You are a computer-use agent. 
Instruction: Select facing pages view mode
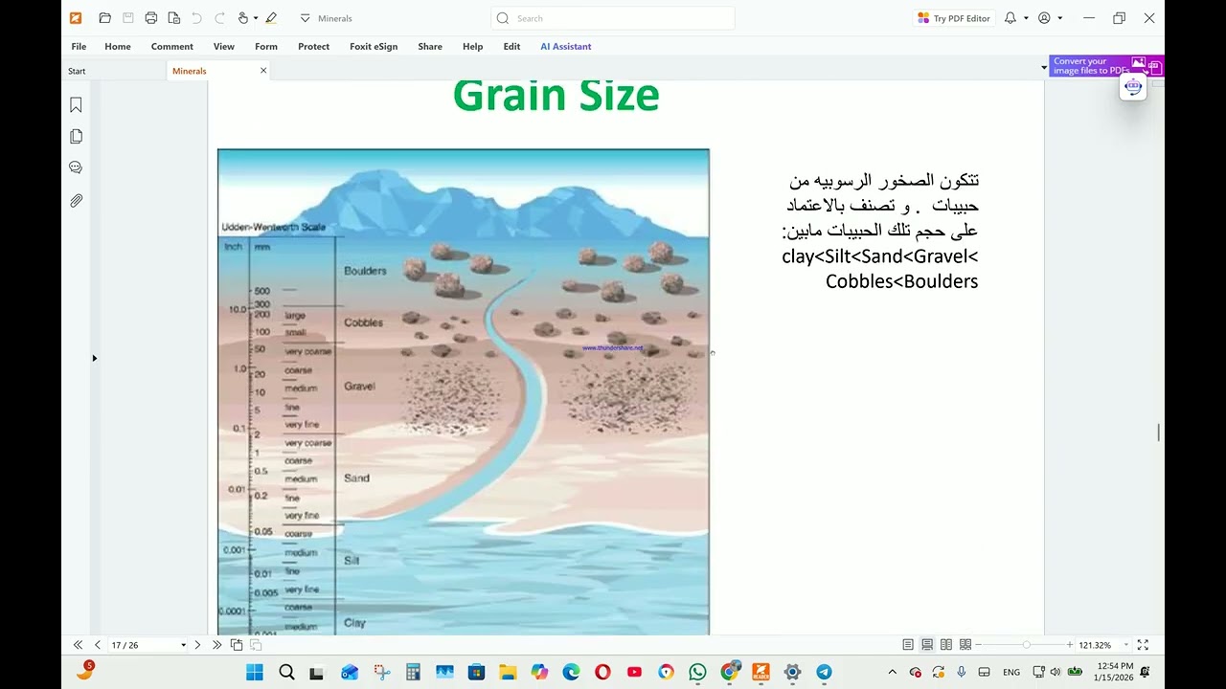point(946,645)
